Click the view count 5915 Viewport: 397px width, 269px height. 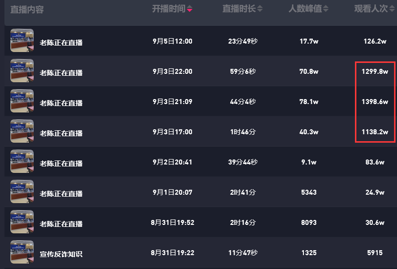click(375, 253)
